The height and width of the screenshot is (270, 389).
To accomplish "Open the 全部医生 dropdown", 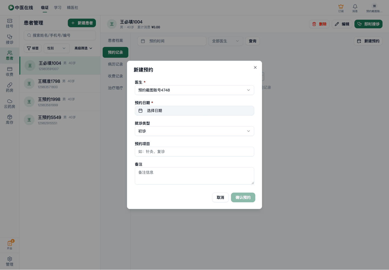I will (226, 41).
